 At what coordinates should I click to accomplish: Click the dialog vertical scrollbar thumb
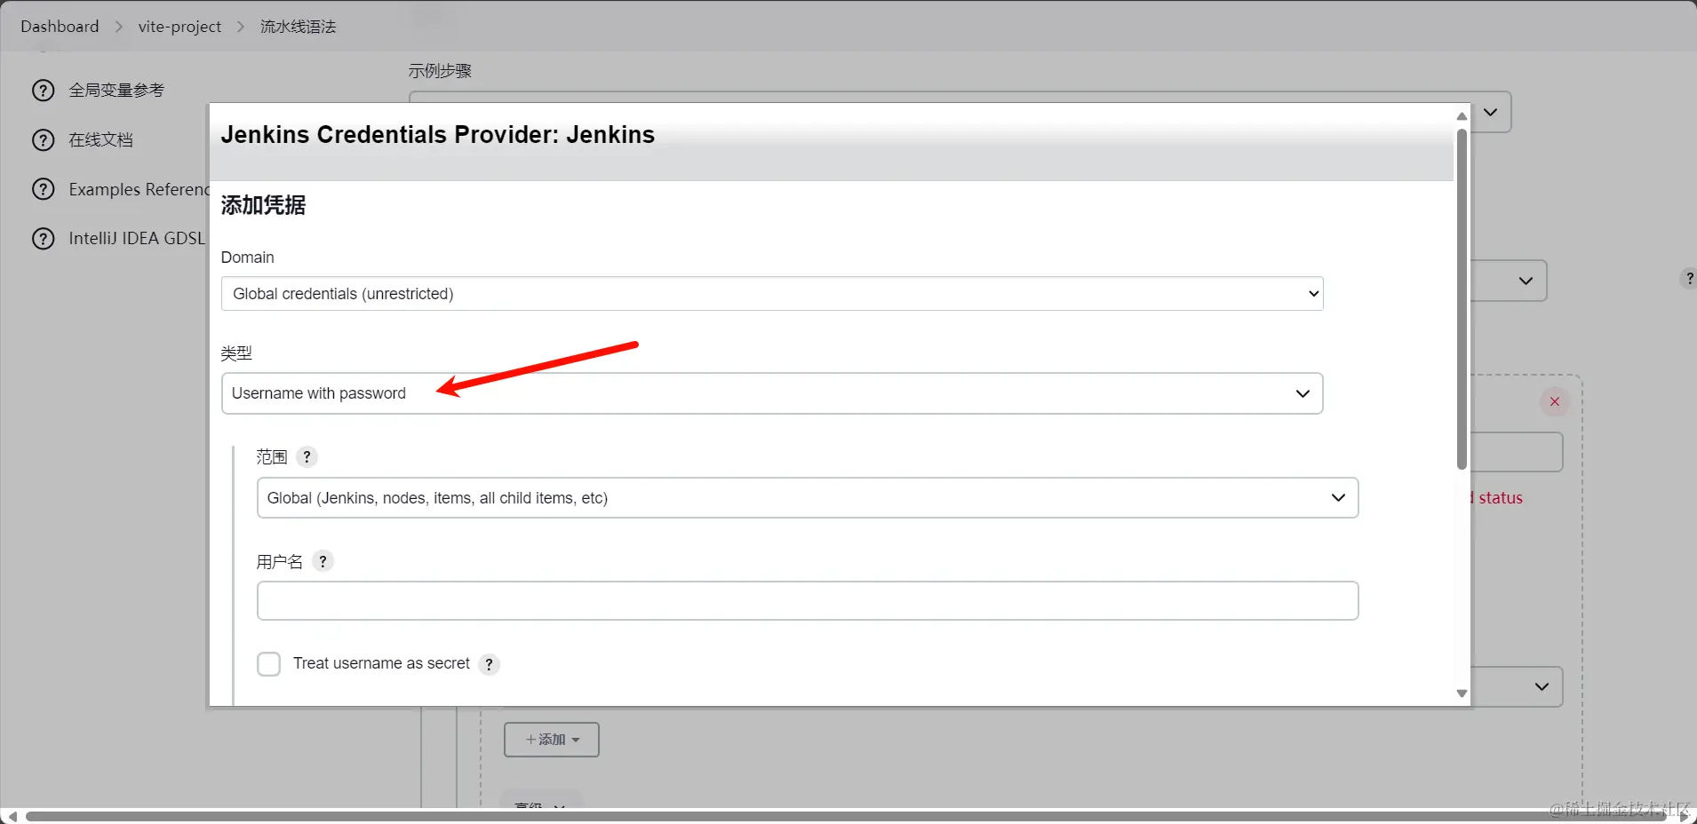(1462, 299)
